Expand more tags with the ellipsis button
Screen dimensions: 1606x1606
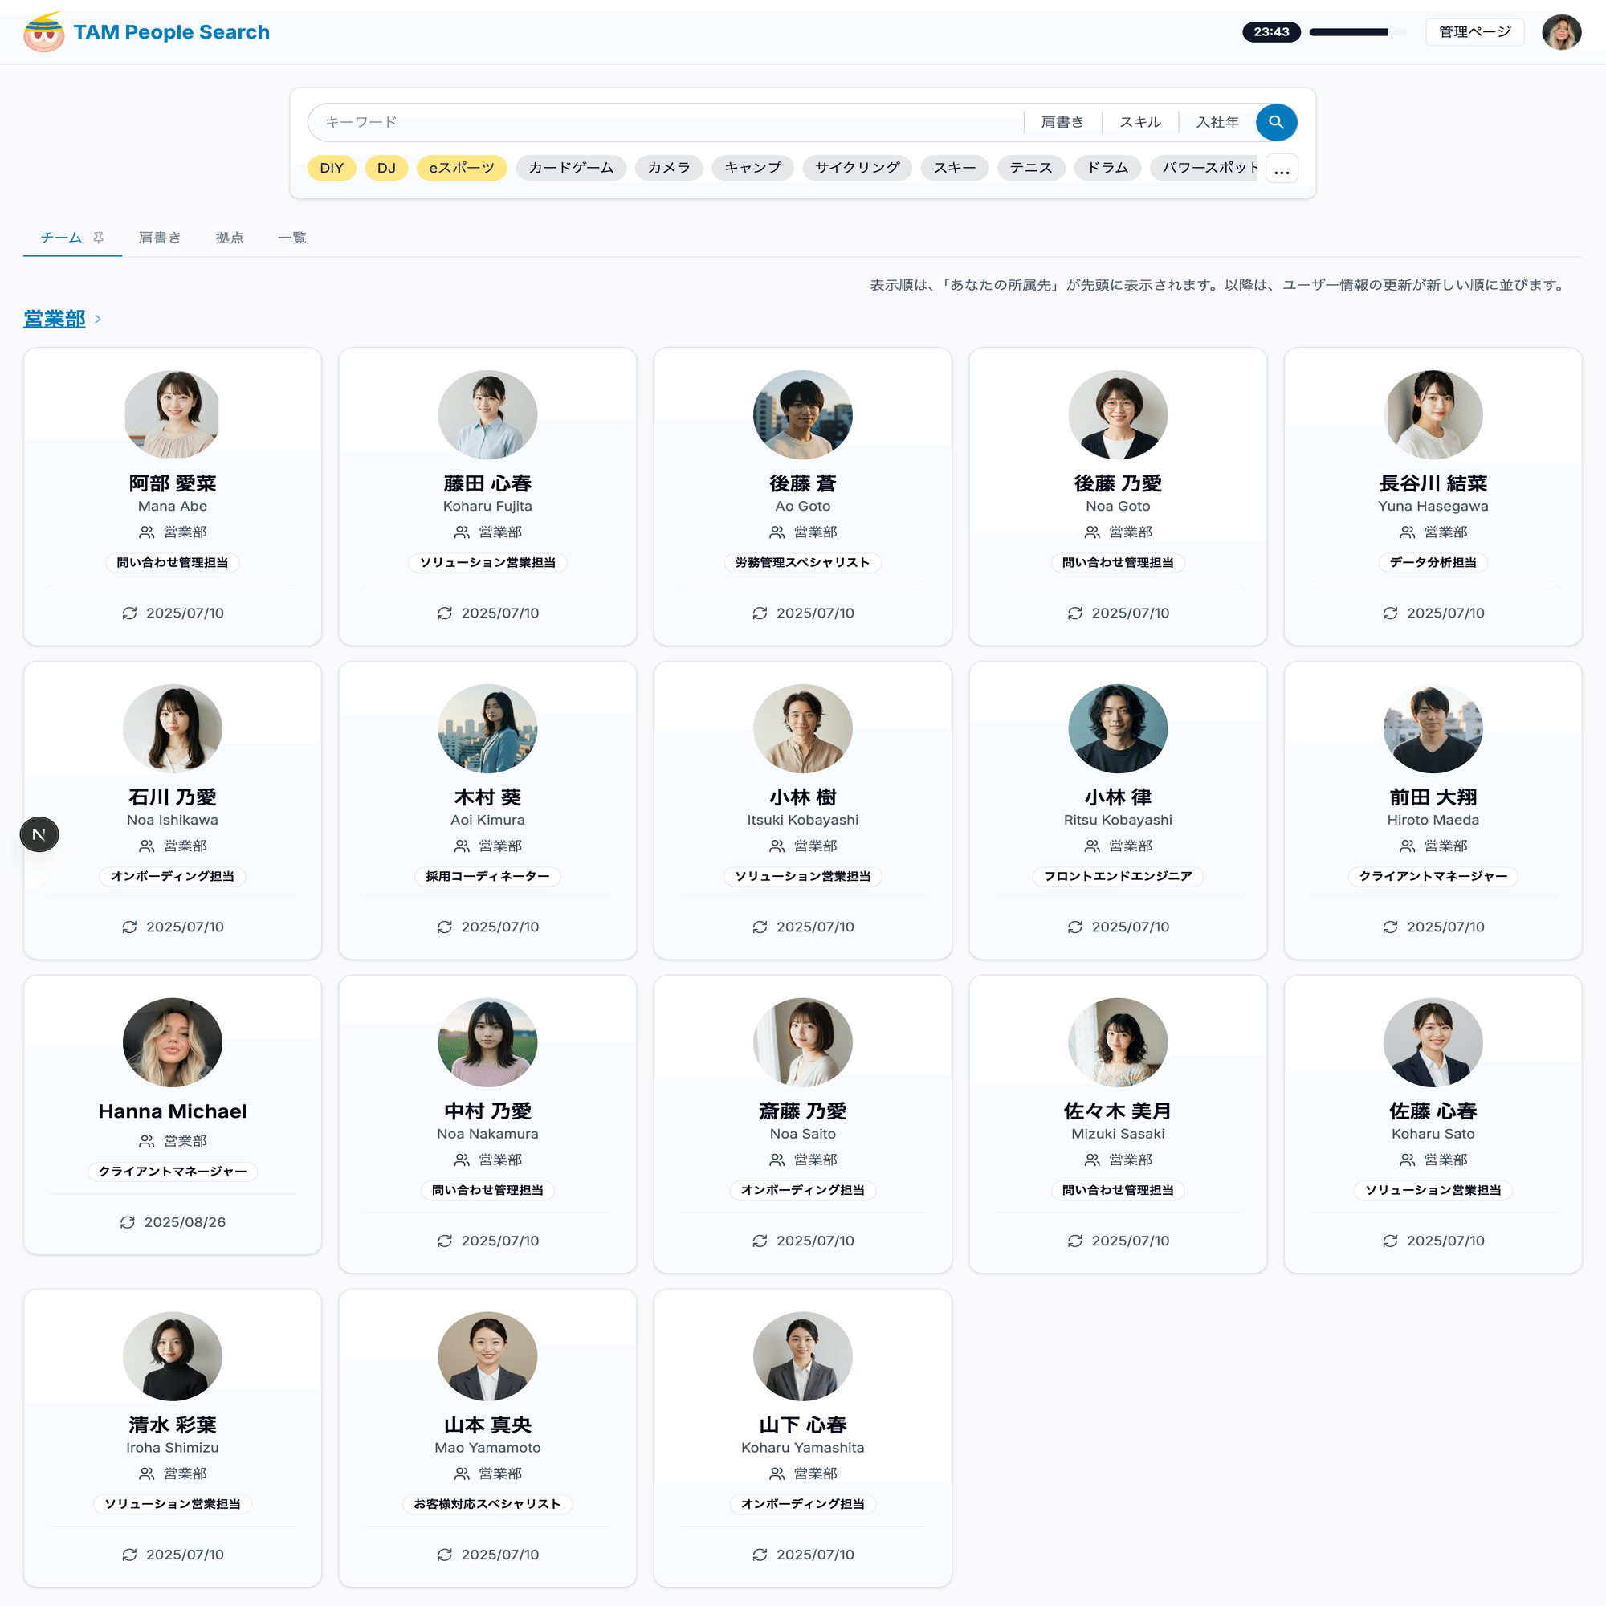click(x=1281, y=169)
